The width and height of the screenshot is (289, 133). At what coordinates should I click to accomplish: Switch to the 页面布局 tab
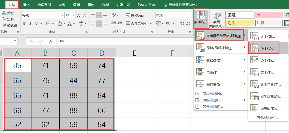44,5
